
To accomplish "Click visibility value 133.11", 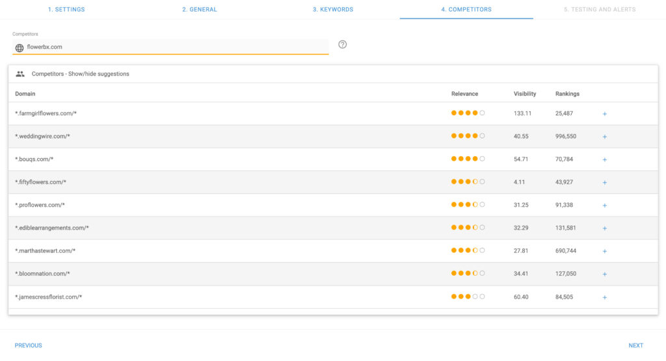I will click(522, 113).
